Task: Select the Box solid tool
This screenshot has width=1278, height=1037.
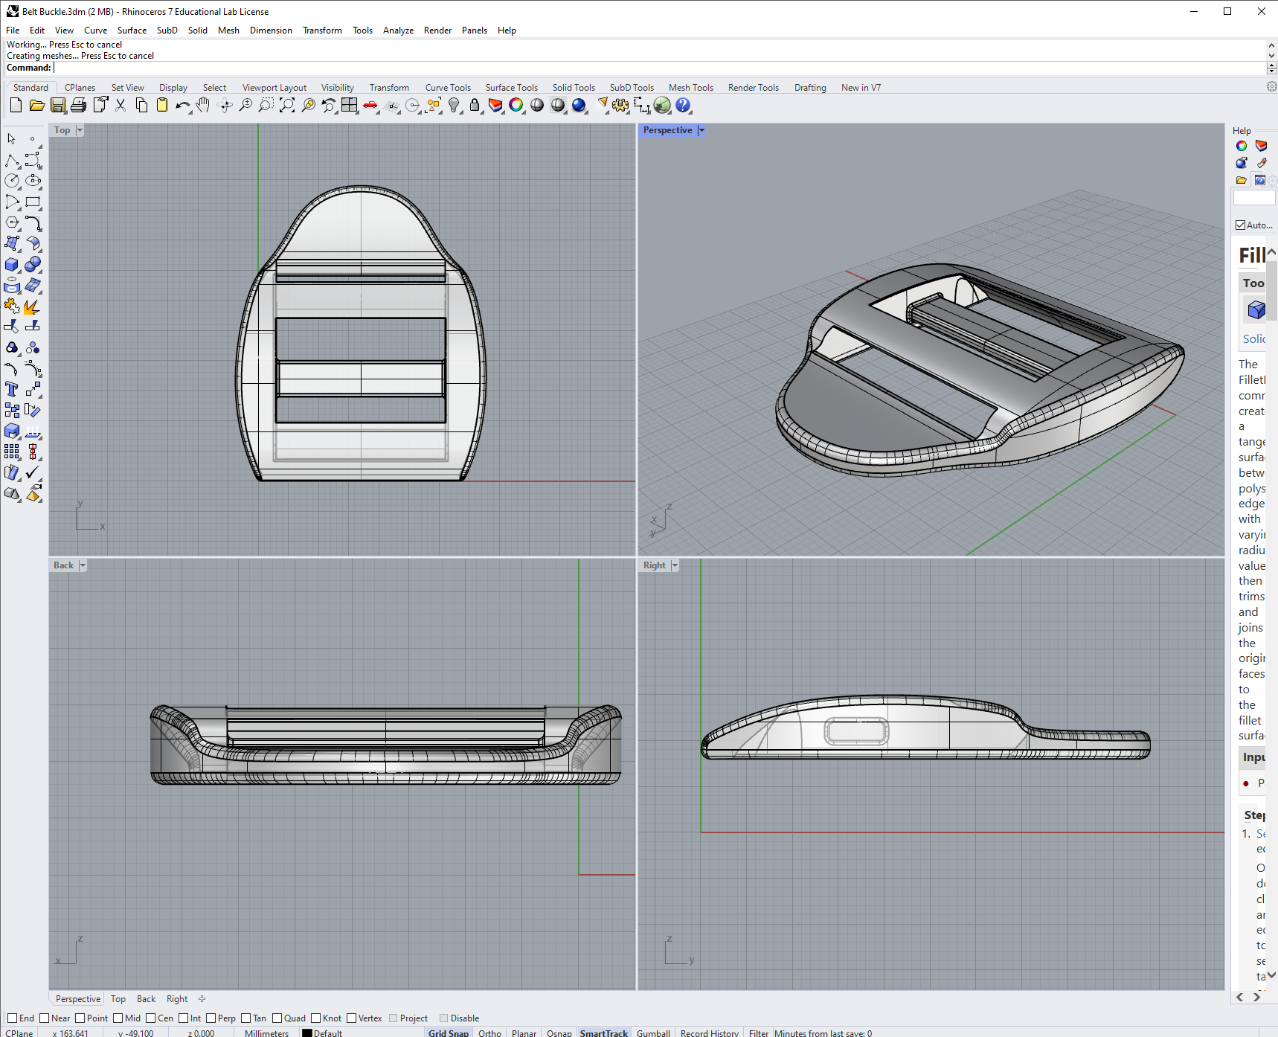Action: pyautogui.click(x=12, y=265)
